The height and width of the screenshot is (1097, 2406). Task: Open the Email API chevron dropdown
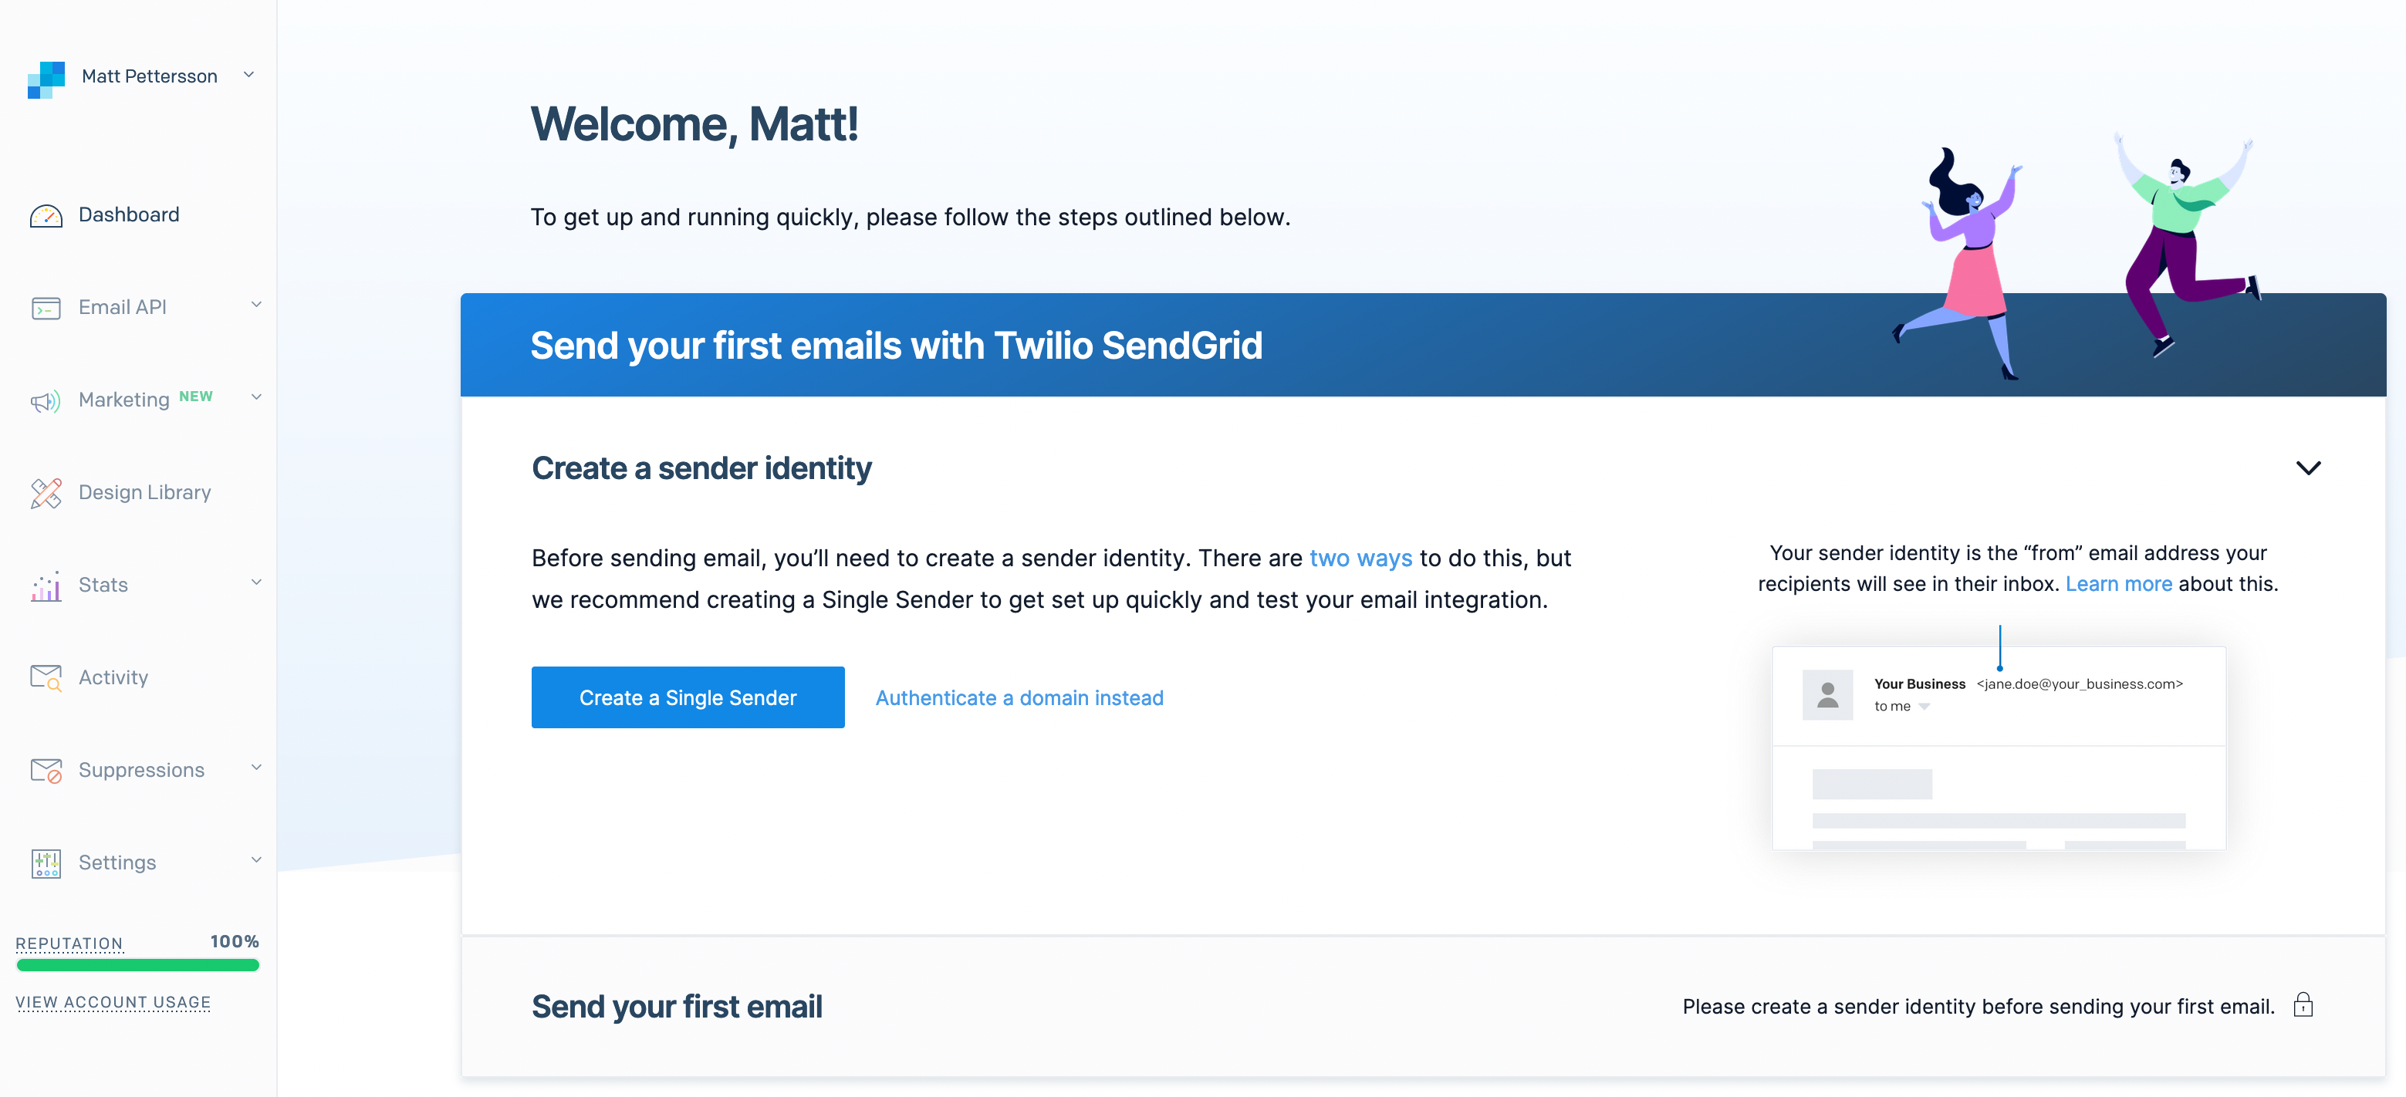point(256,305)
